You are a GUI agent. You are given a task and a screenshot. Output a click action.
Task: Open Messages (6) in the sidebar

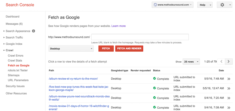(x=14, y=24)
